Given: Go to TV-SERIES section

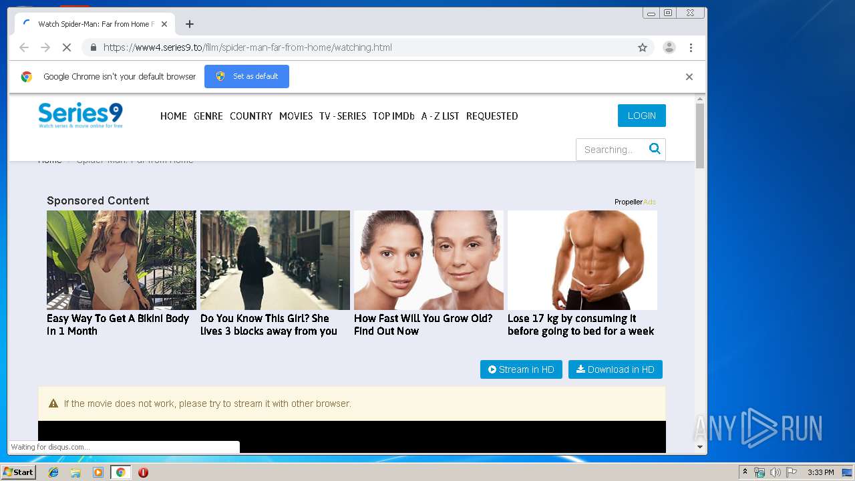Looking at the screenshot, I should tap(343, 116).
